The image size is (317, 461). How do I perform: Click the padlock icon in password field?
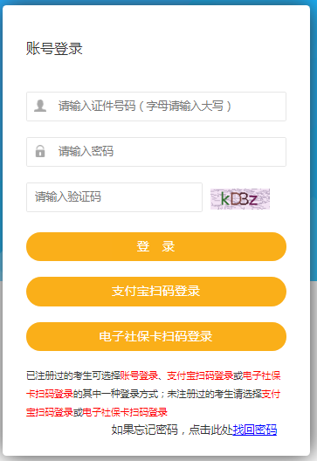(40, 151)
